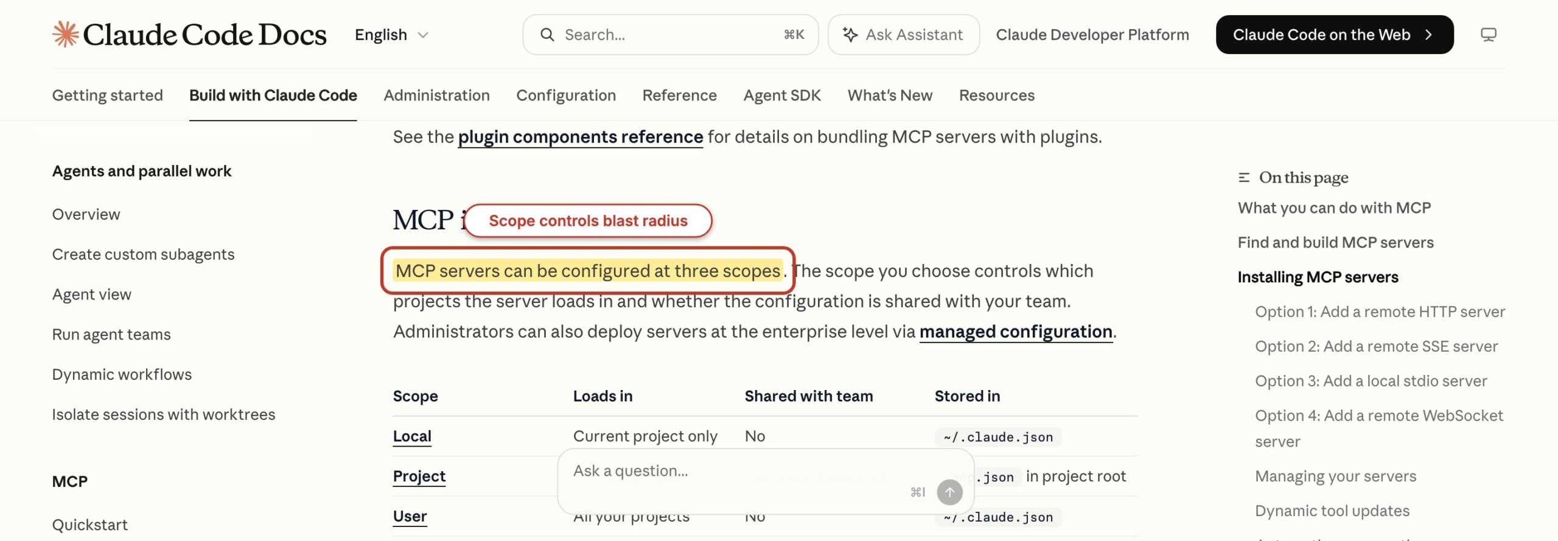
Task: Switch to the Getting started tab
Action: pyautogui.click(x=107, y=95)
